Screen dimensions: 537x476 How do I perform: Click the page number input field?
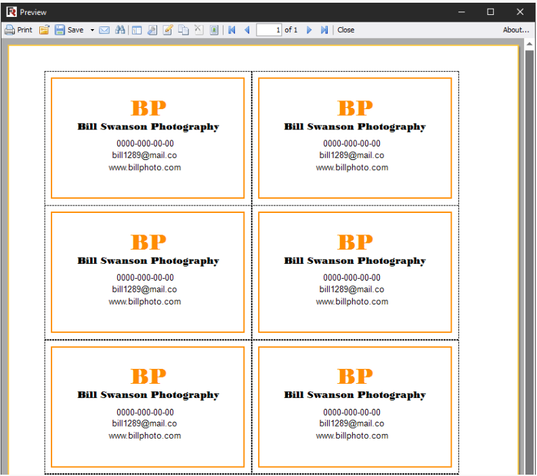[x=269, y=31]
